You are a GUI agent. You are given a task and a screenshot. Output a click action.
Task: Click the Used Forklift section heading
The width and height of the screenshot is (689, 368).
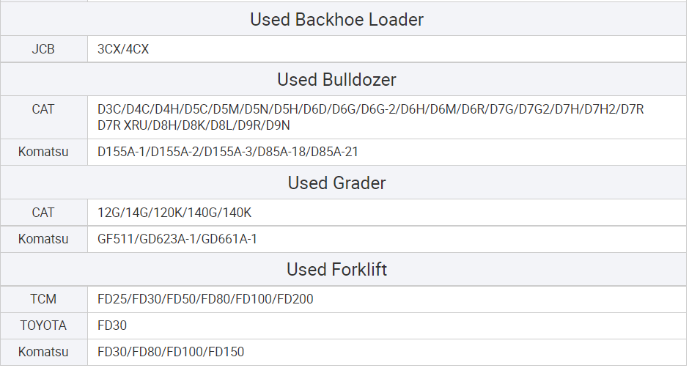(336, 270)
